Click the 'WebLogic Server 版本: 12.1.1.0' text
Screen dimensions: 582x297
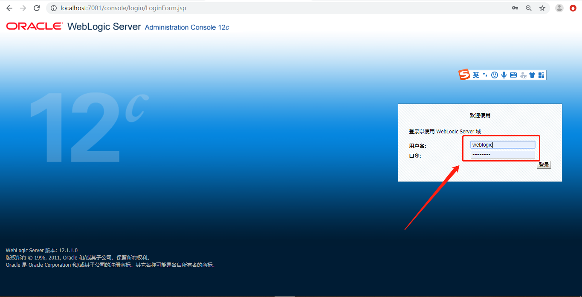pyautogui.click(x=42, y=251)
